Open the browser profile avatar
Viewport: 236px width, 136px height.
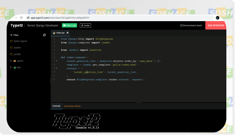click(217, 18)
